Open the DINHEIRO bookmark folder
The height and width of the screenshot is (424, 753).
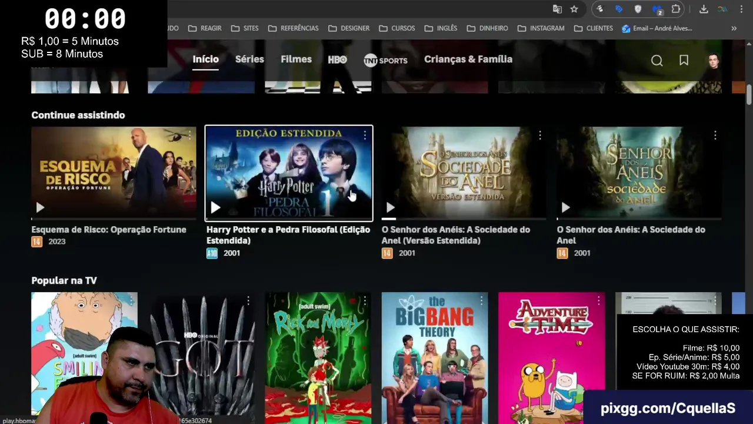tap(487, 28)
